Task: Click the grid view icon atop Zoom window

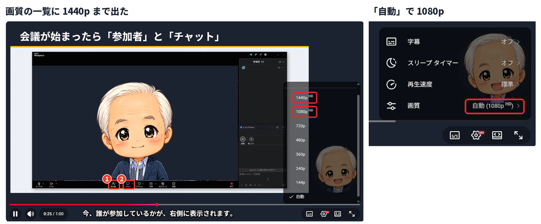Action: 265,54
